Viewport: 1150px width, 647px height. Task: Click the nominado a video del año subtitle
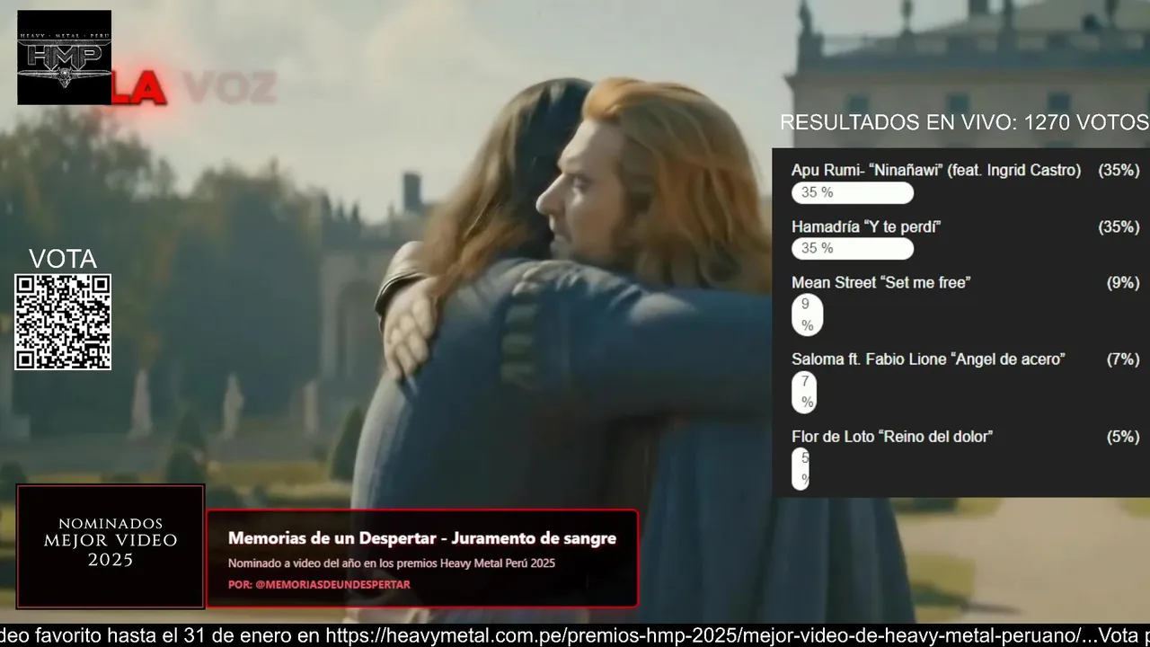click(392, 563)
